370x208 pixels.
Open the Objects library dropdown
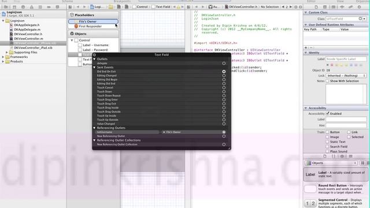(x=331, y=163)
